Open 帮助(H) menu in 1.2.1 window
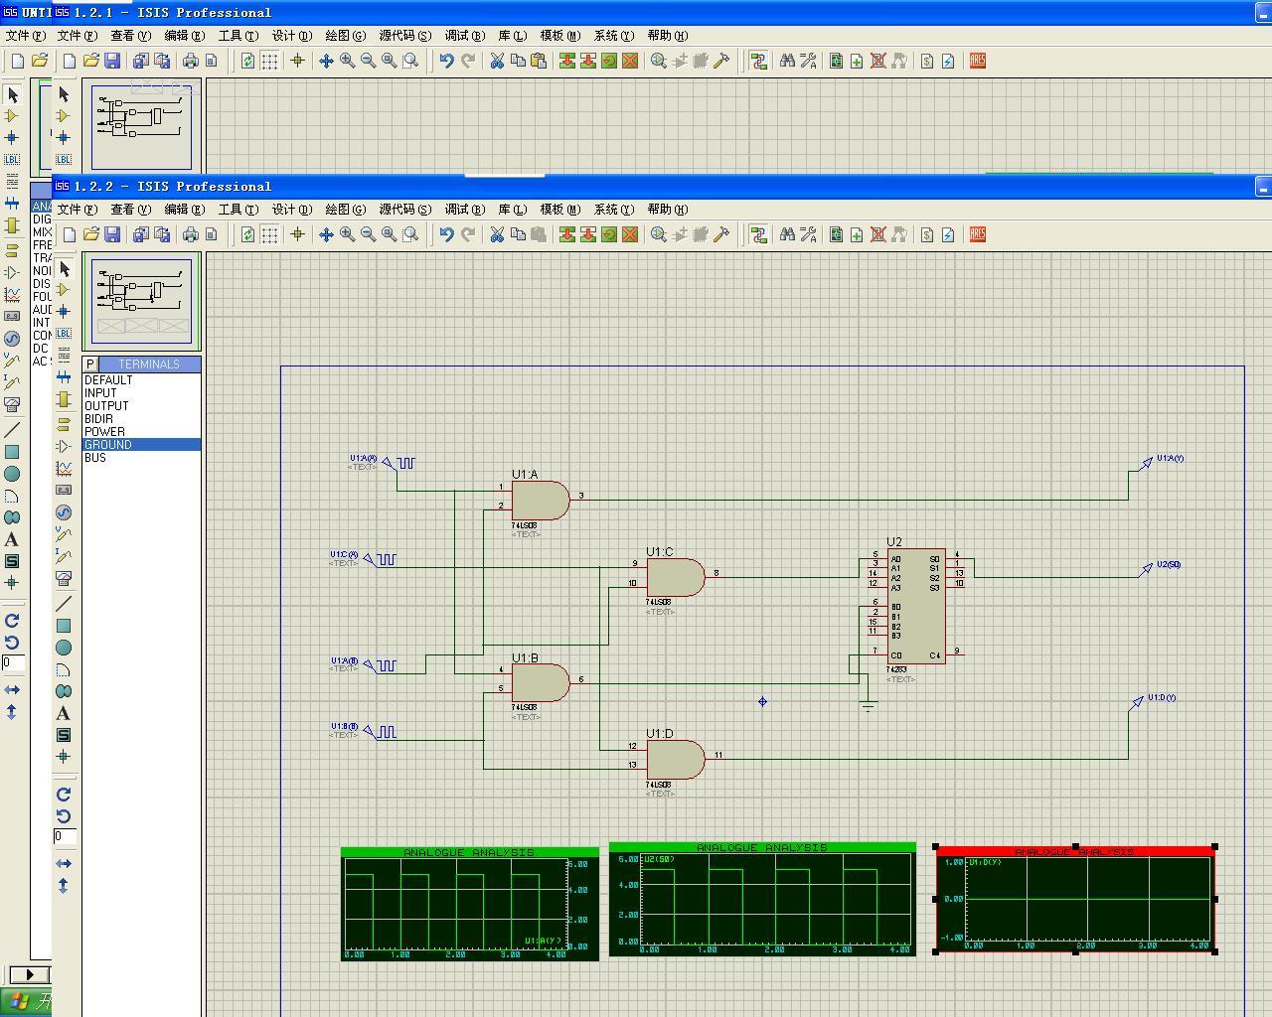This screenshot has width=1272, height=1017. tap(668, 36)
